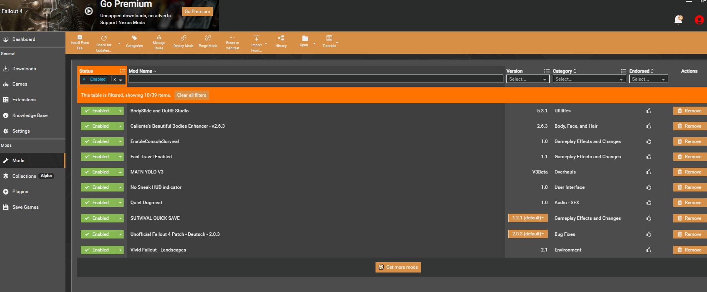Viewport: 707px width, 292px height.
Task: Click Open folder toolbar icon
Action: [x=305, y=38]
